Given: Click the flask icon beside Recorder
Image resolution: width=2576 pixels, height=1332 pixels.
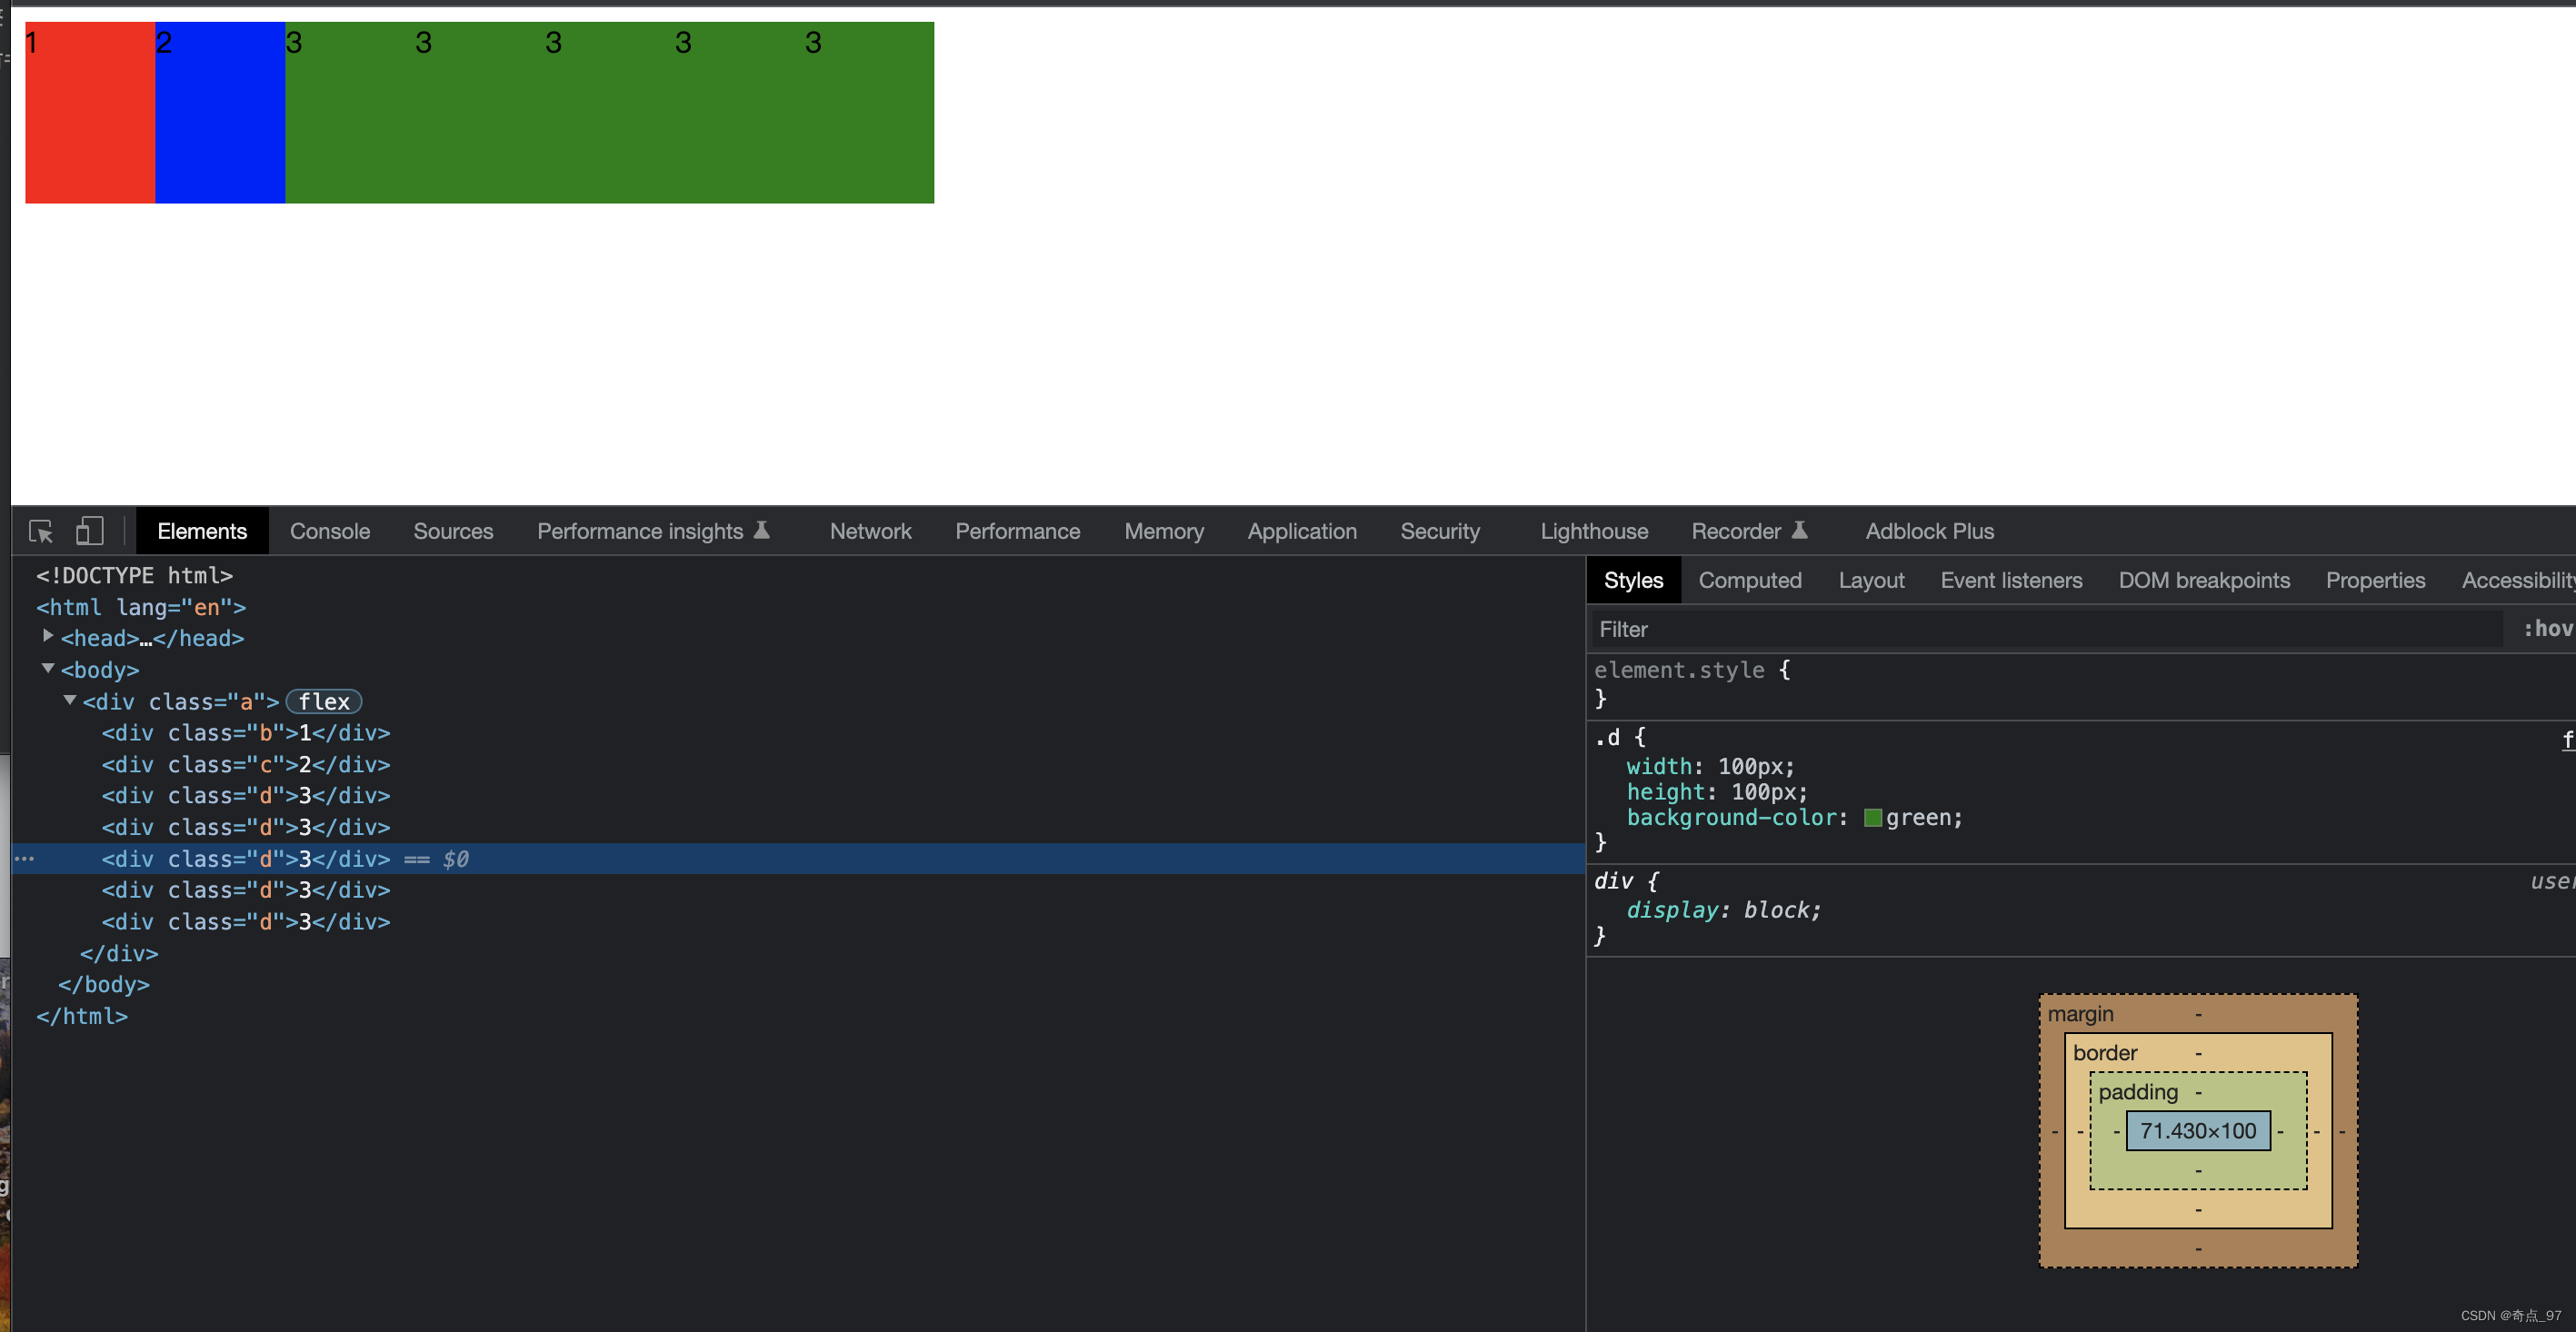Looking at the screenshot, I should coord(1799,530).
